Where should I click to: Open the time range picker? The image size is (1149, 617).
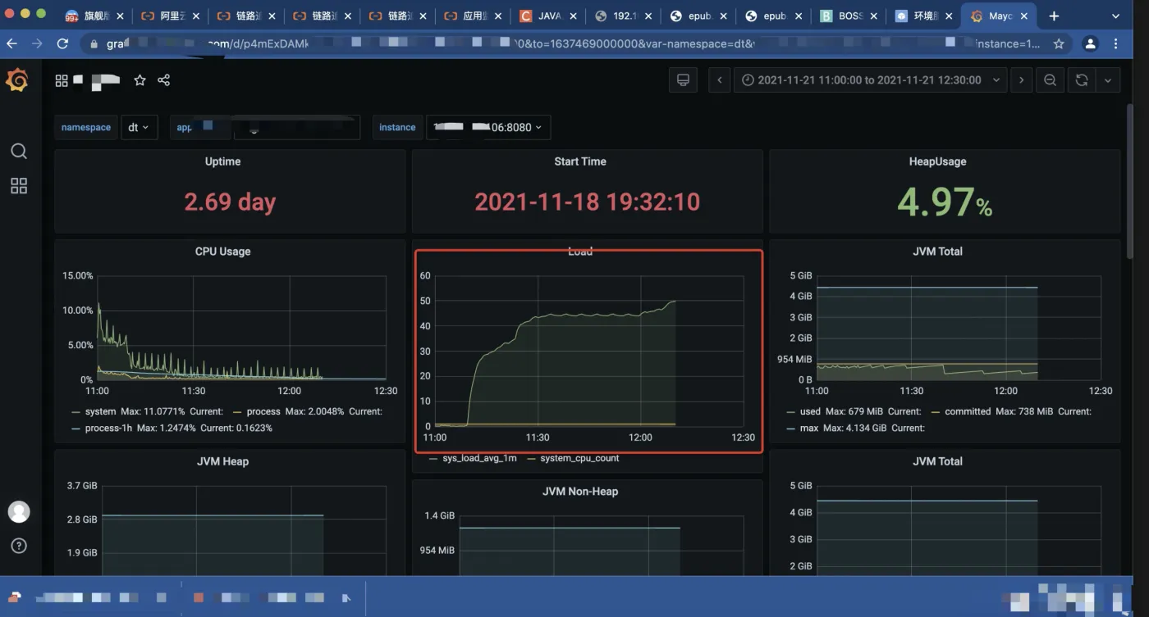870,80
